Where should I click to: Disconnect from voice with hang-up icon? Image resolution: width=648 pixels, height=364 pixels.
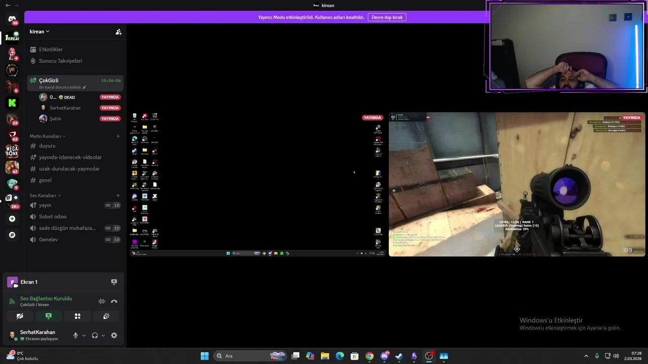click(114, 301)
